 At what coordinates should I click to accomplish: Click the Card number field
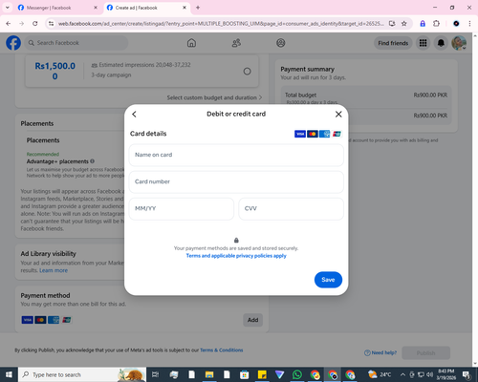(x=236, y=181)
